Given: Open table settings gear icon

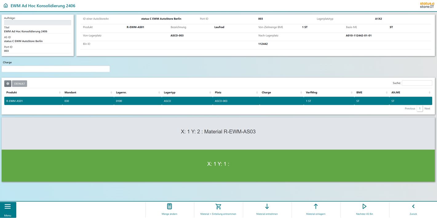Looking at the screenshot, I should tap(8, 84).
